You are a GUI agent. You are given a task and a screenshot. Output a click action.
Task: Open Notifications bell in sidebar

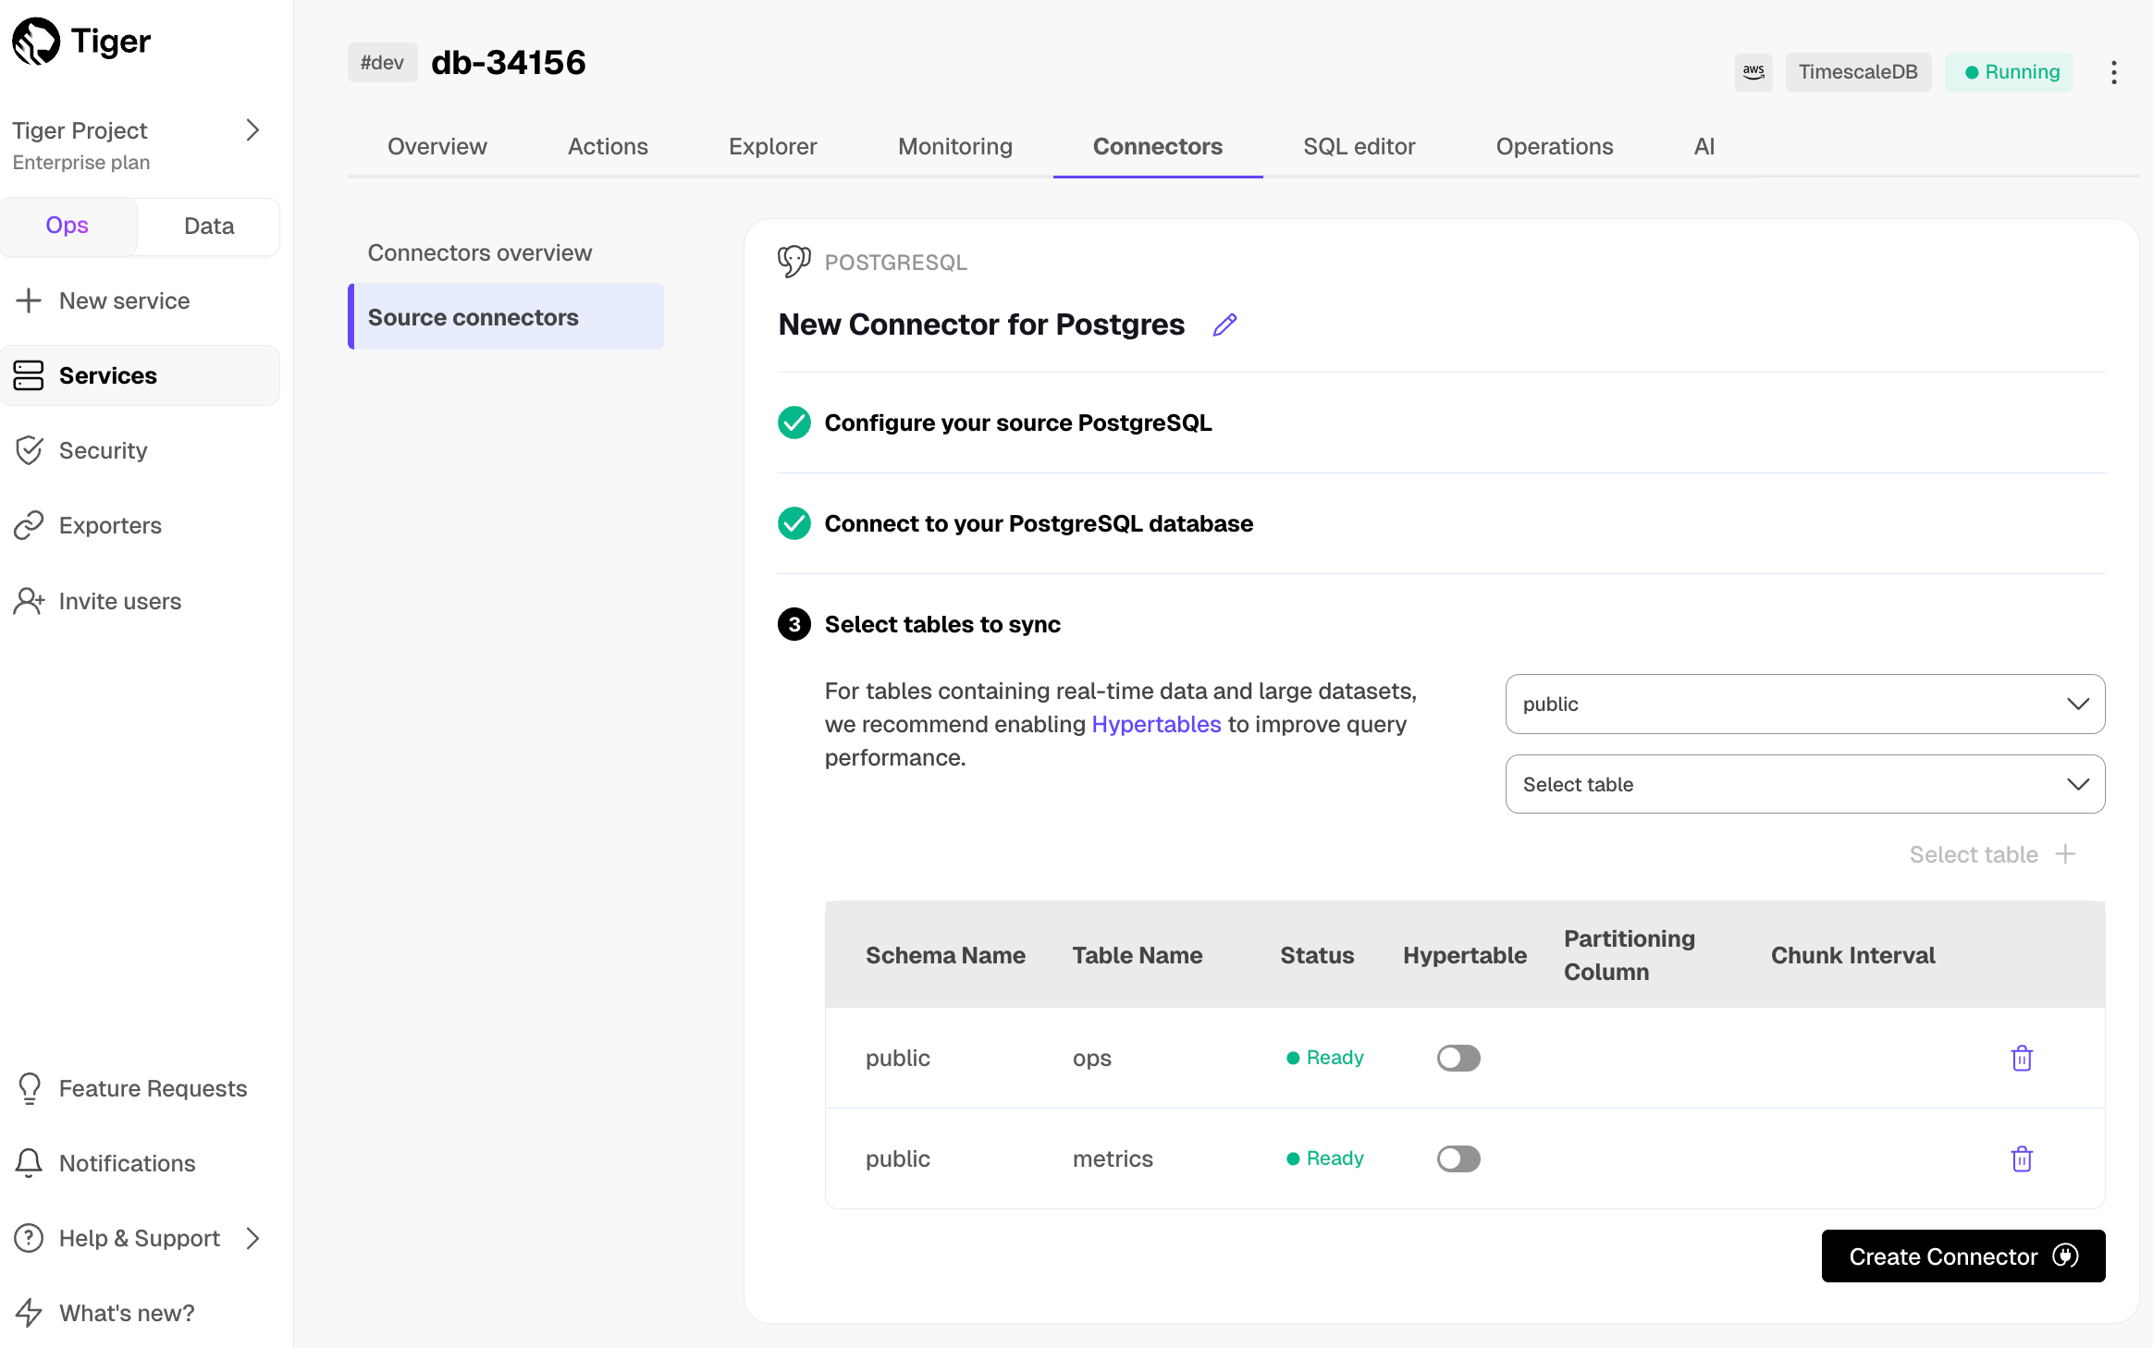pyautogui.click(x=30, y=1163)
